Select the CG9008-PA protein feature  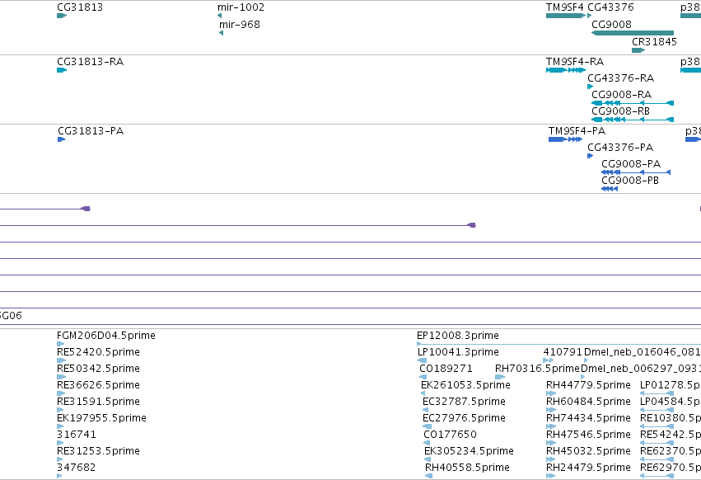[636, 172]
